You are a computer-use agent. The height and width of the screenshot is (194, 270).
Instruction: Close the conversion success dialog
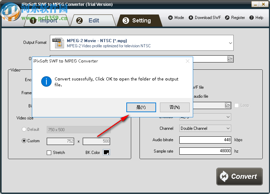(188, 61)
